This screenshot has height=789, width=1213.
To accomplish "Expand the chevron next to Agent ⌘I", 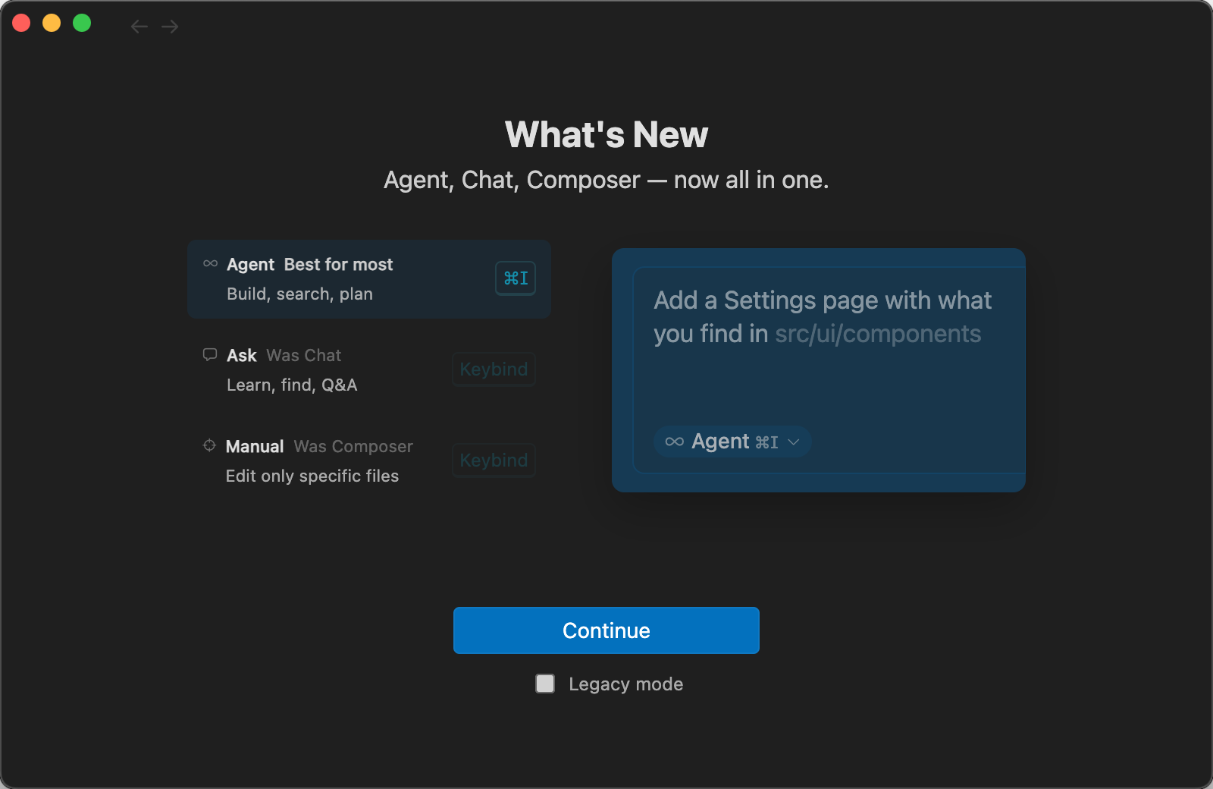I will coord(794,442).
